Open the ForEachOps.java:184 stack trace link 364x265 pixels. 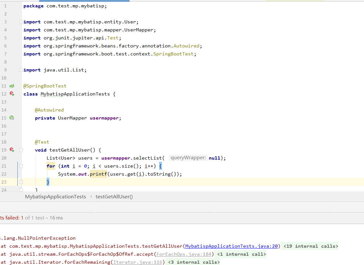pyautogui.click(x=184, y=254)
